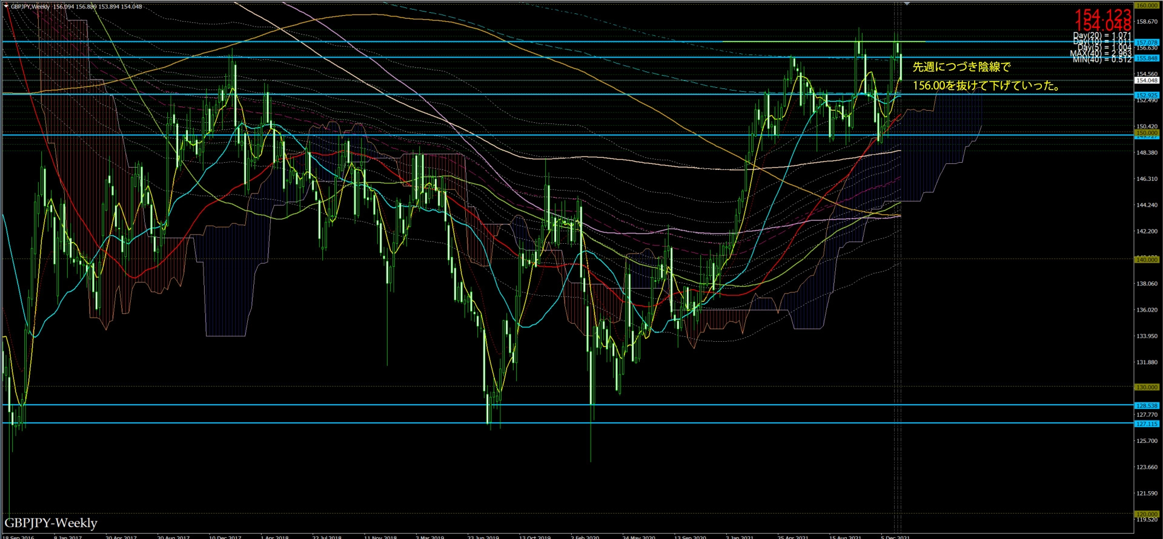The image size is (1163, 539).
Task: Select the yellow annotation 先週につづき陰線で
Action: tap(961, 67)
